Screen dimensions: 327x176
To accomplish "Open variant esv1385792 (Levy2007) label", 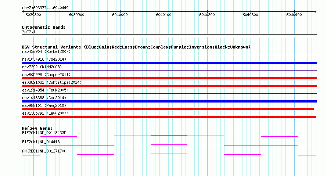I will click(45, 113).
